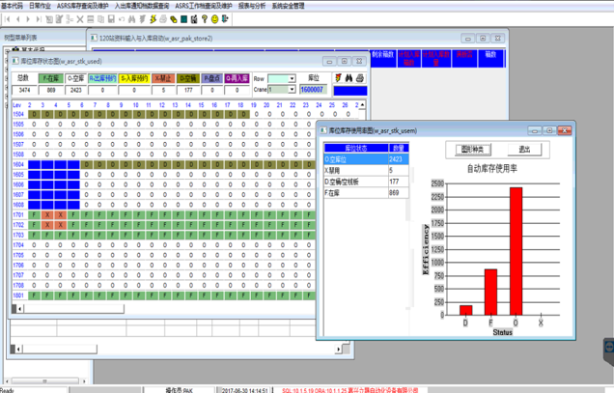Click the printer icon in stock status window

360,78
